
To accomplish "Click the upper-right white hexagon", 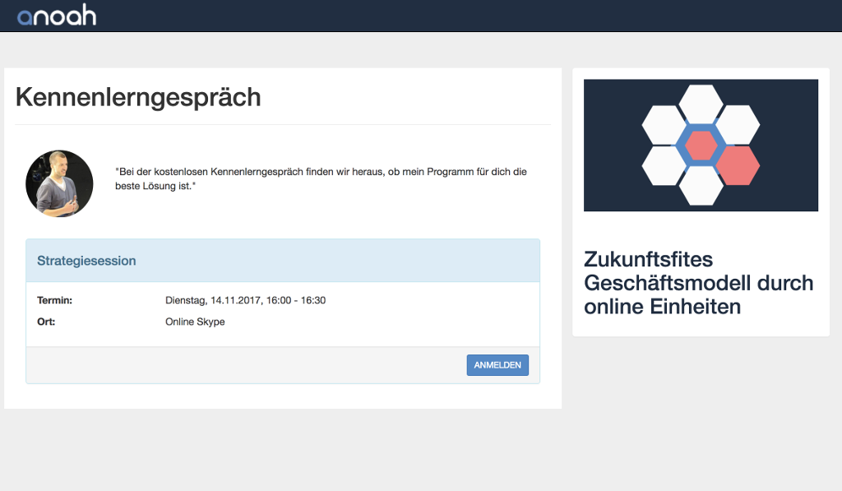I will pos(738,124).
